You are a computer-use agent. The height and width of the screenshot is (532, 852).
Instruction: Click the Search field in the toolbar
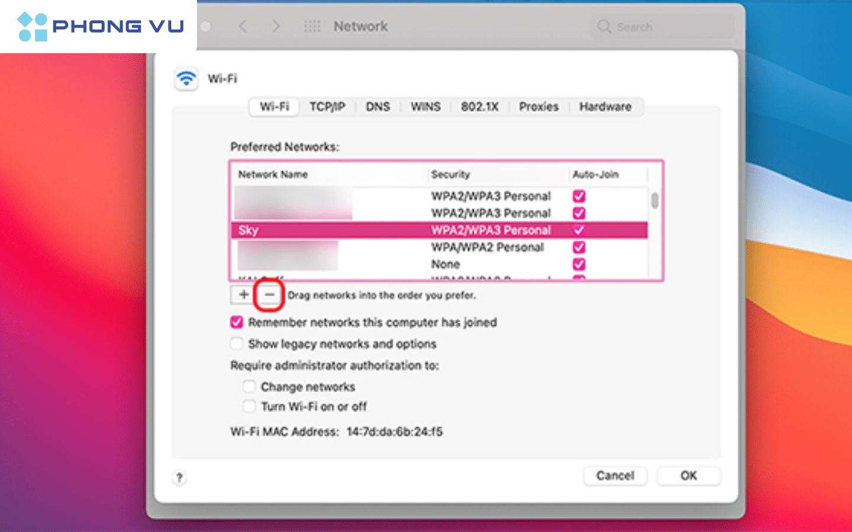point(663,27)
